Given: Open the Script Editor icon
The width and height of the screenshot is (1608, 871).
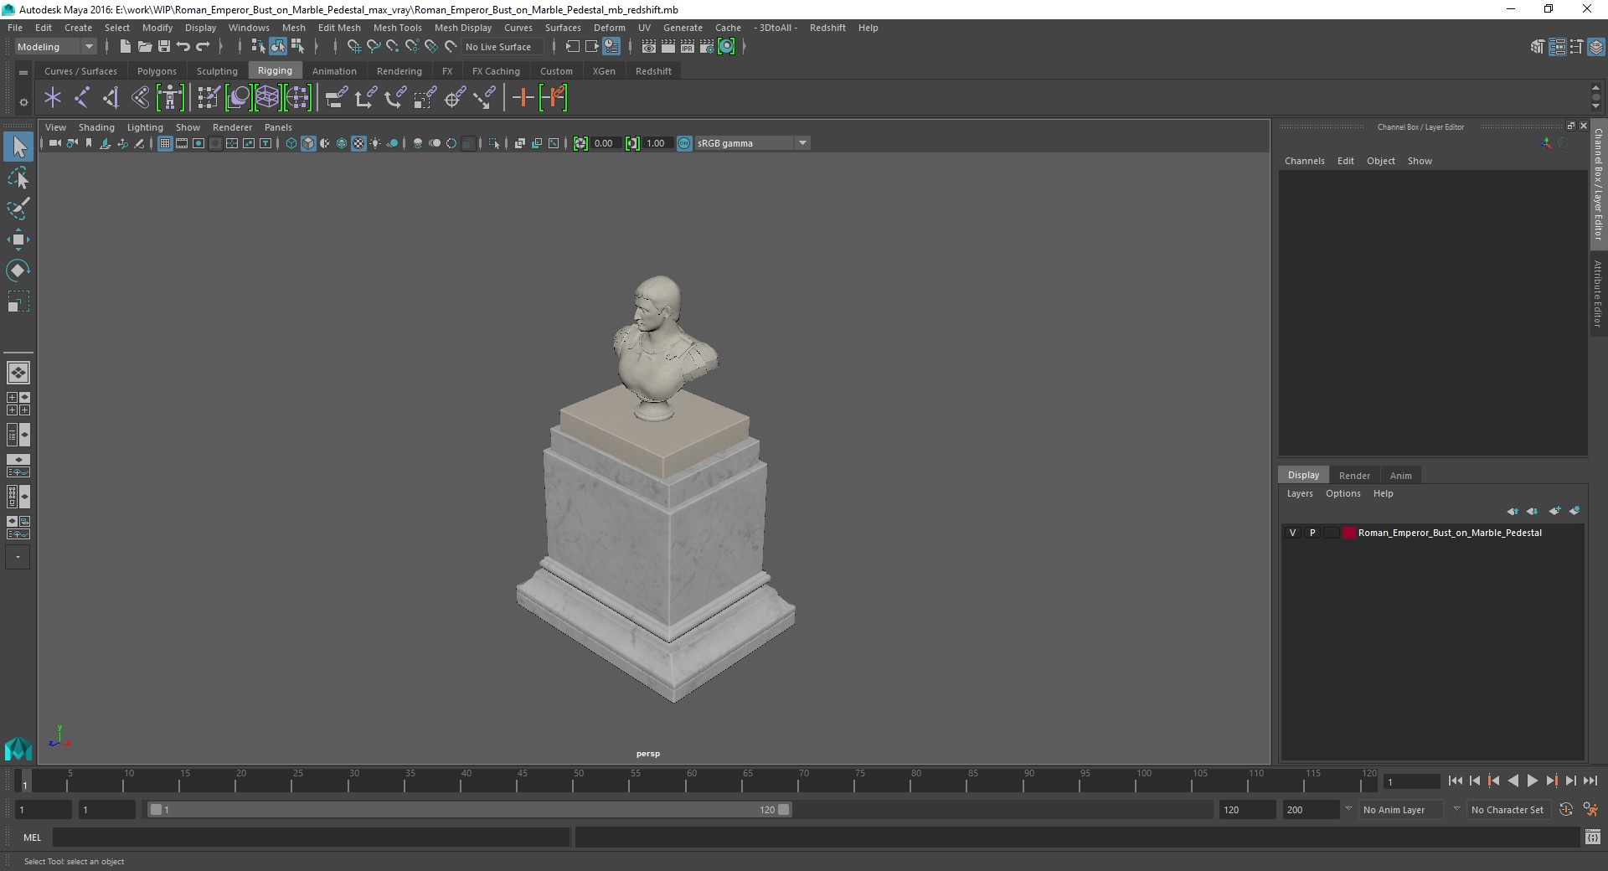Looking at the screenshot, I should (1593, 837).
